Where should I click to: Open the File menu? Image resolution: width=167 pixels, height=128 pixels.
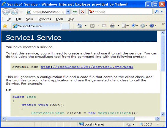click(x=9, y=19)
